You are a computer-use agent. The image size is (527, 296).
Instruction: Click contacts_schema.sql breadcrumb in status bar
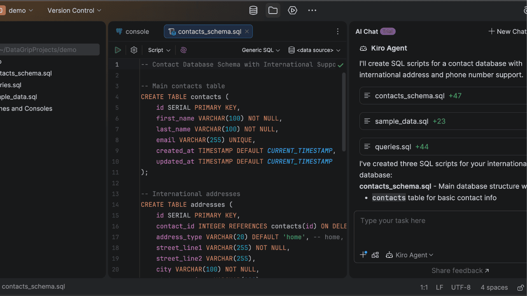click(33, 287)
